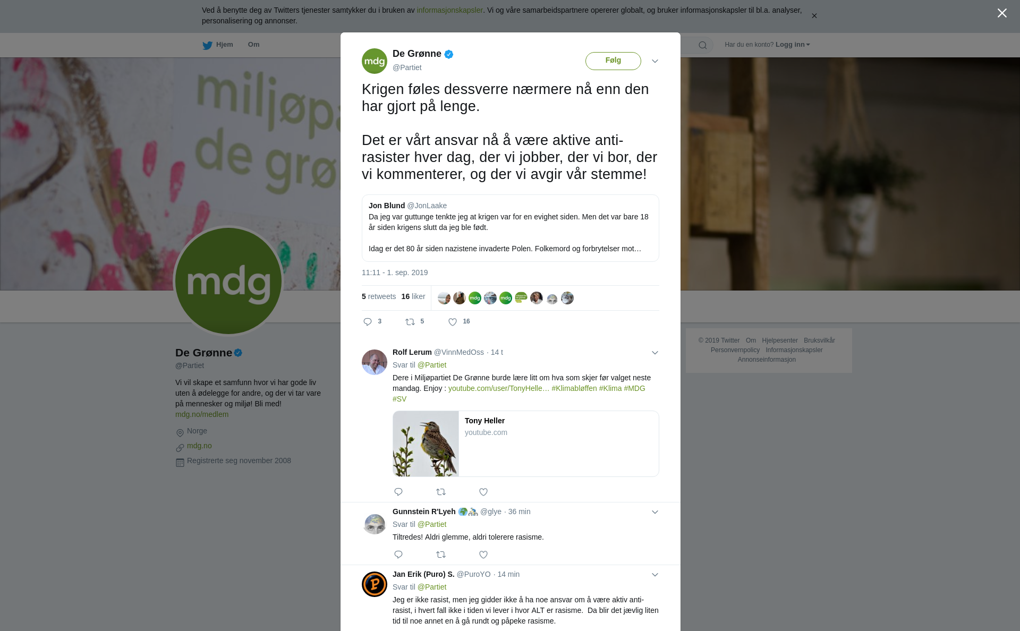Image resolution: width=1020 pixels, height=631 pixels.
Task: Reply to Rolf Lerum's tweet
Action: (x=398, y=492)
